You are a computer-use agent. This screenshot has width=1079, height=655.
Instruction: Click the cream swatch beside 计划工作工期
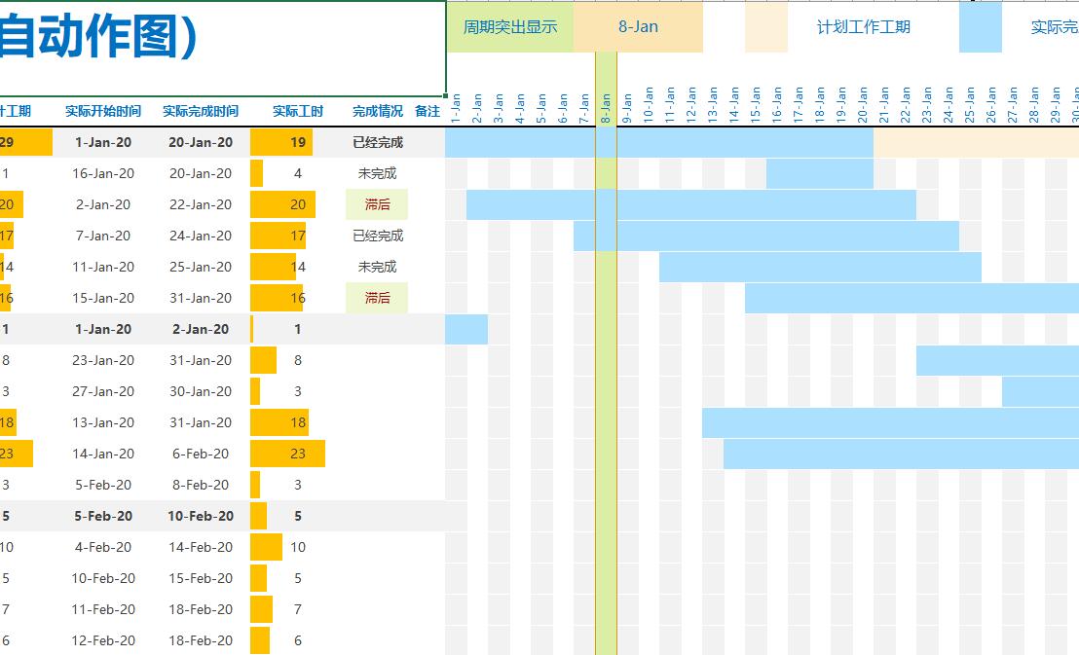(765, 27)
